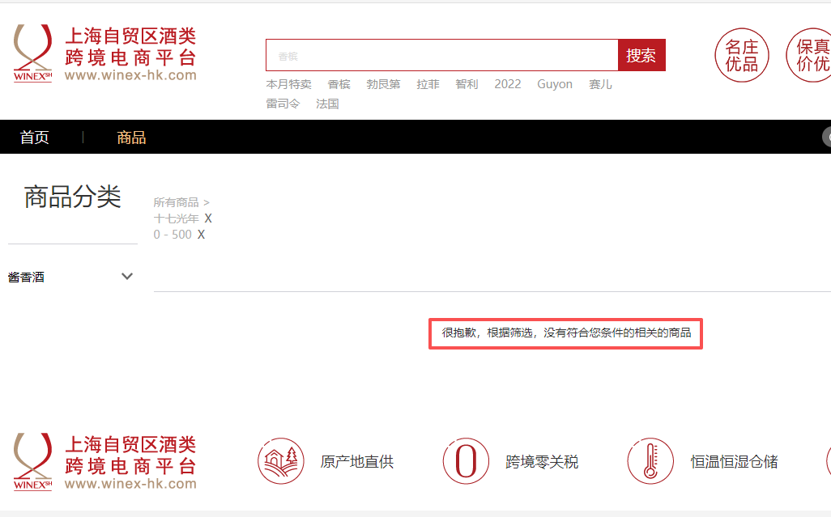Click the 保真价优 circular badge
Image resolution: width=831 pixels, height=517 pixels.
810,55
